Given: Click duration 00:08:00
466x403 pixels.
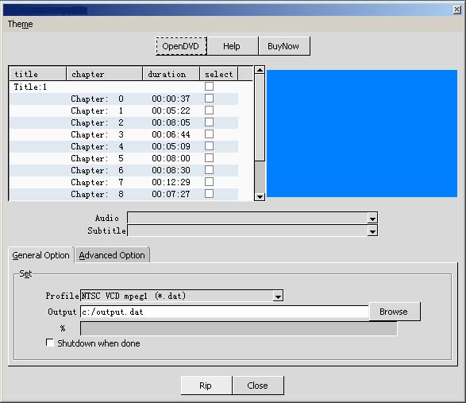Looking at the screenshot, I should coord(171,158).
